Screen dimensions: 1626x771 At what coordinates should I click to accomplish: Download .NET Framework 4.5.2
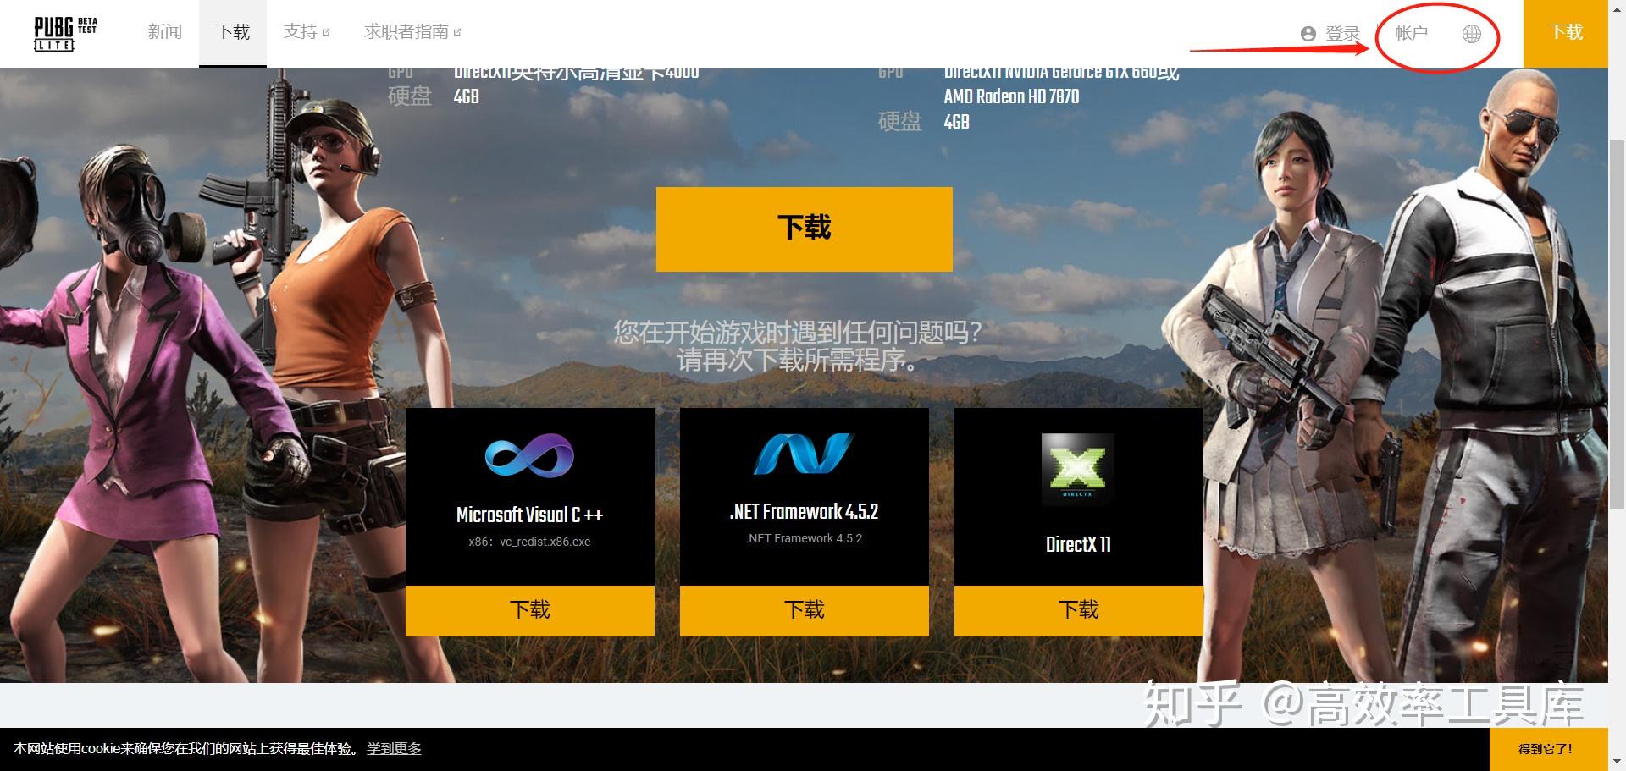point(804,610)
